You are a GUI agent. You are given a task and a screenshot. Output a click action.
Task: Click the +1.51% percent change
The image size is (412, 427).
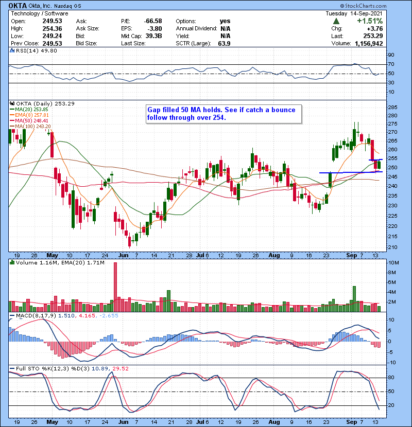(370, 21)
